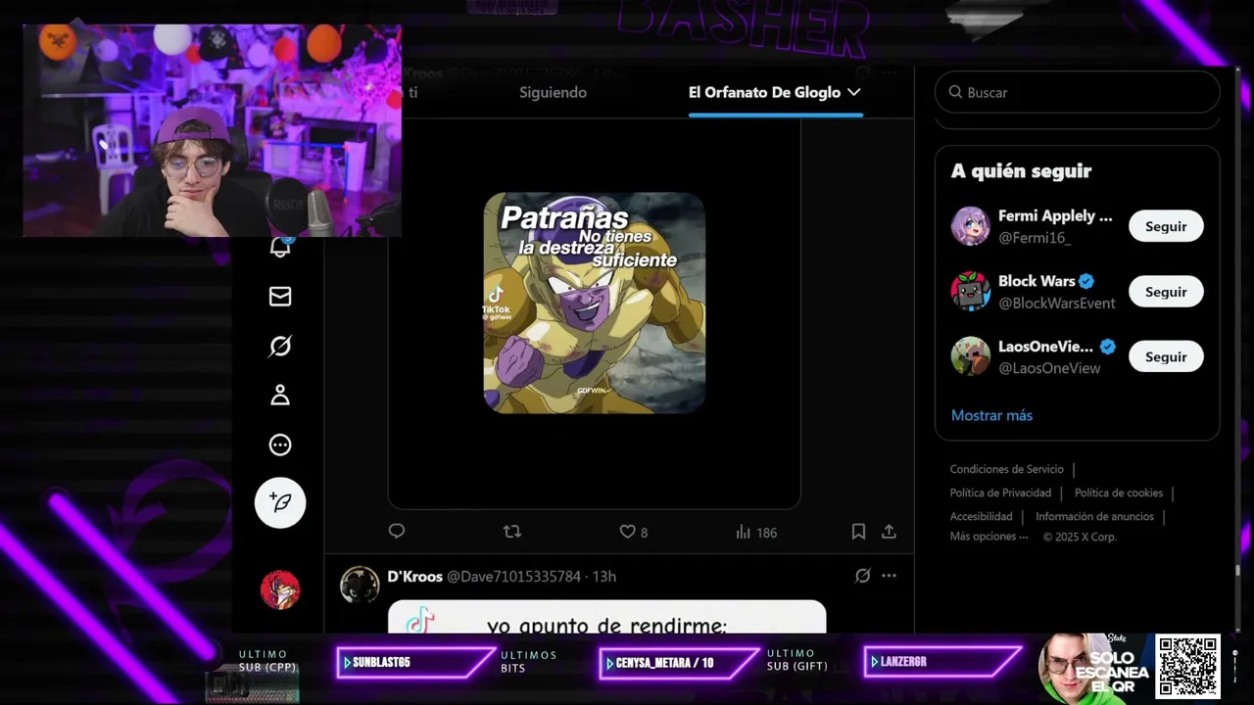The image size is (1254, 705).
Task: Follow Block Wars with Seguir button
Action: [1166, 292]
